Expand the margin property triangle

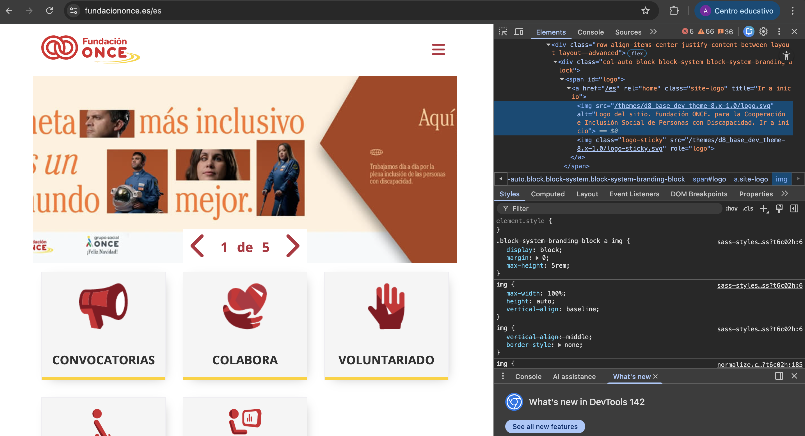(x=537, y=258)
